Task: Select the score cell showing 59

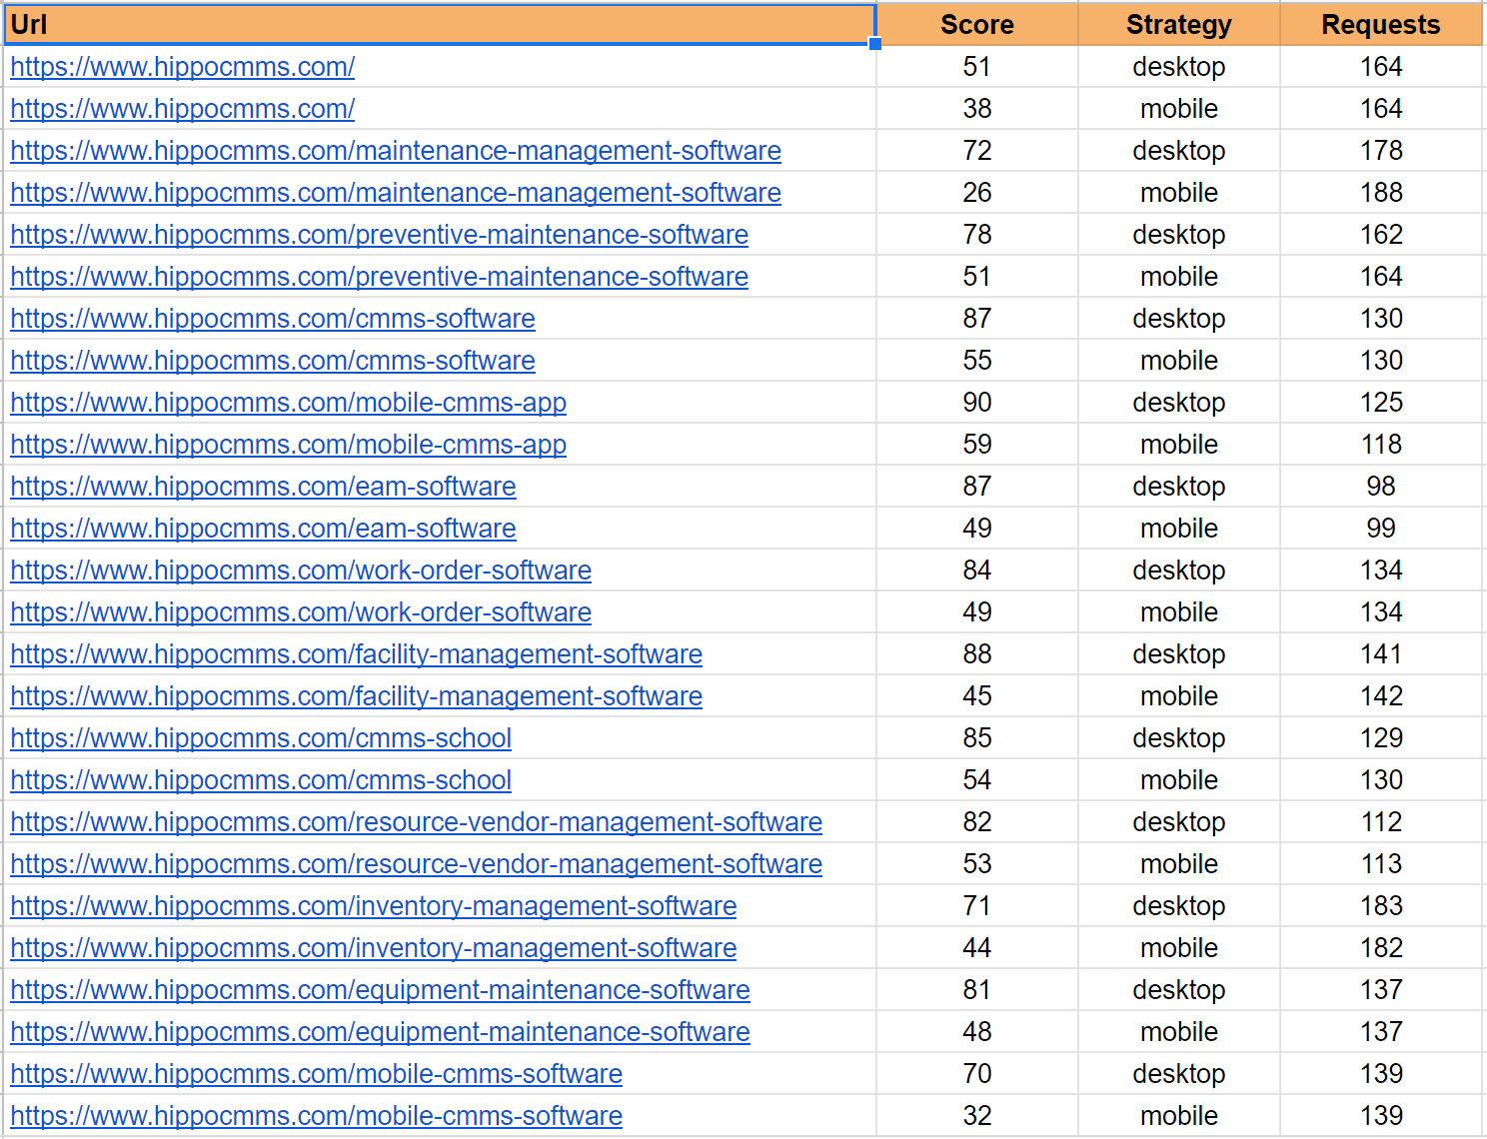Action: point(977,445)
